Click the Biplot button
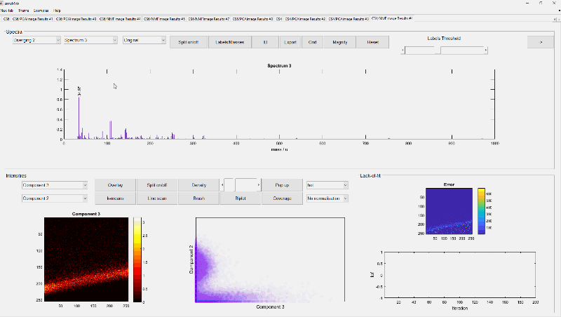This screenshot has height=317, width=561. (241, 198)
